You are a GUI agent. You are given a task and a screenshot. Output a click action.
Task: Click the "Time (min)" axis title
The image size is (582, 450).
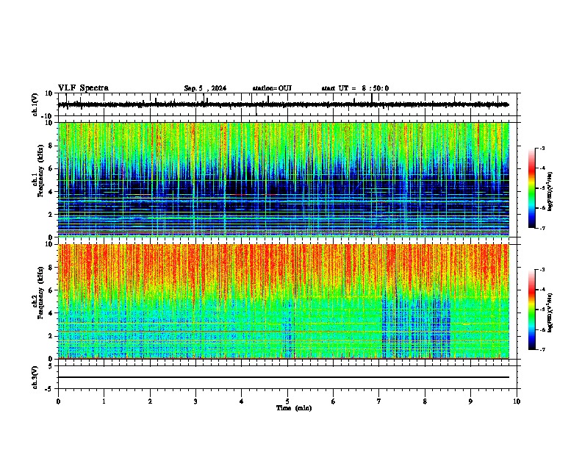(294, 408)
